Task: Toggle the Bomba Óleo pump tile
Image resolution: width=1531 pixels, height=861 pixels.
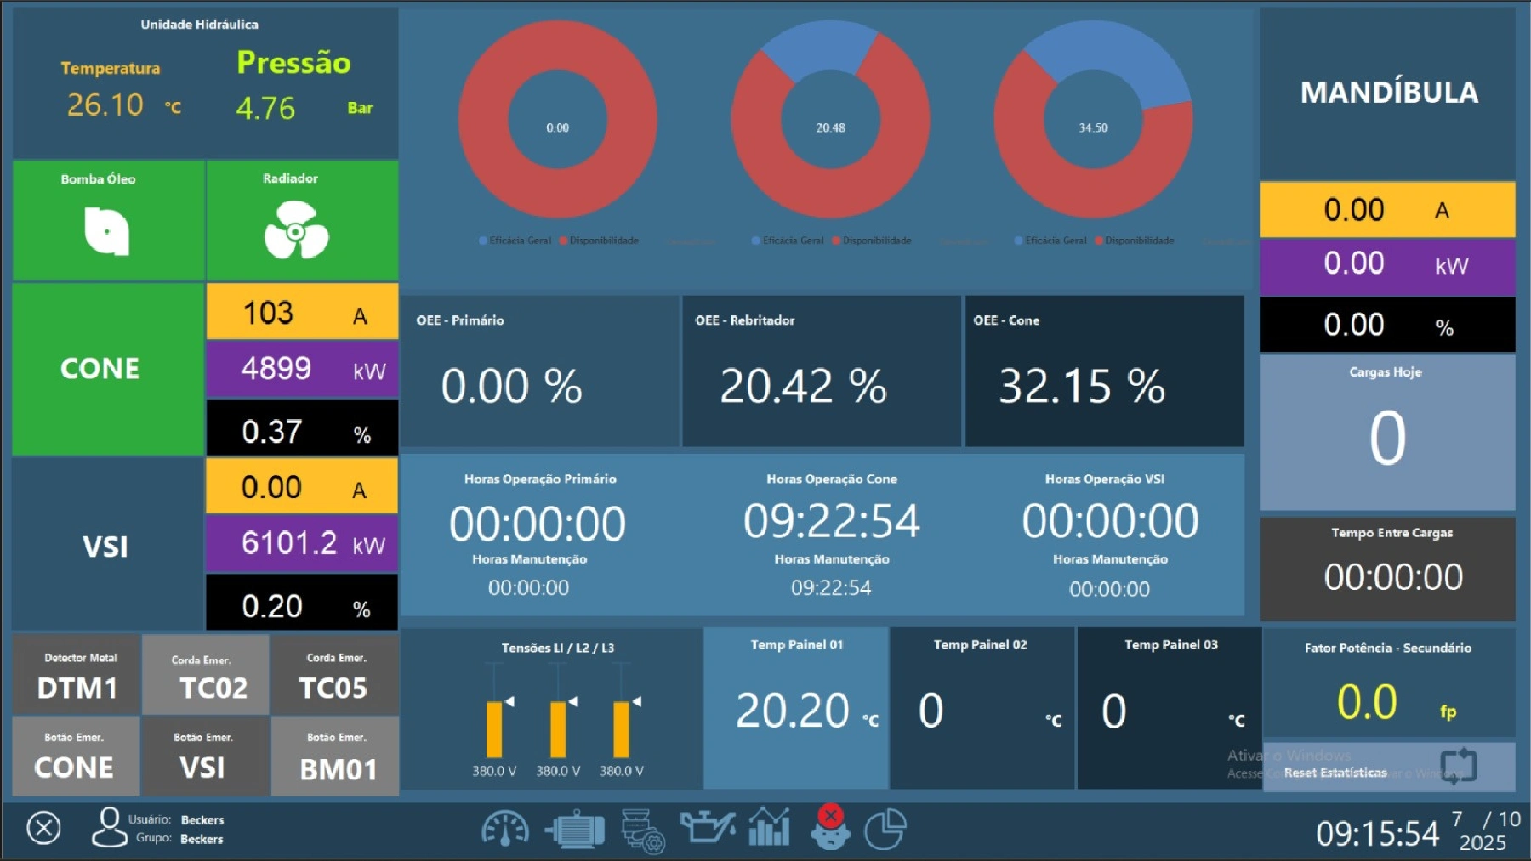Action: click(x=108, y=220)
